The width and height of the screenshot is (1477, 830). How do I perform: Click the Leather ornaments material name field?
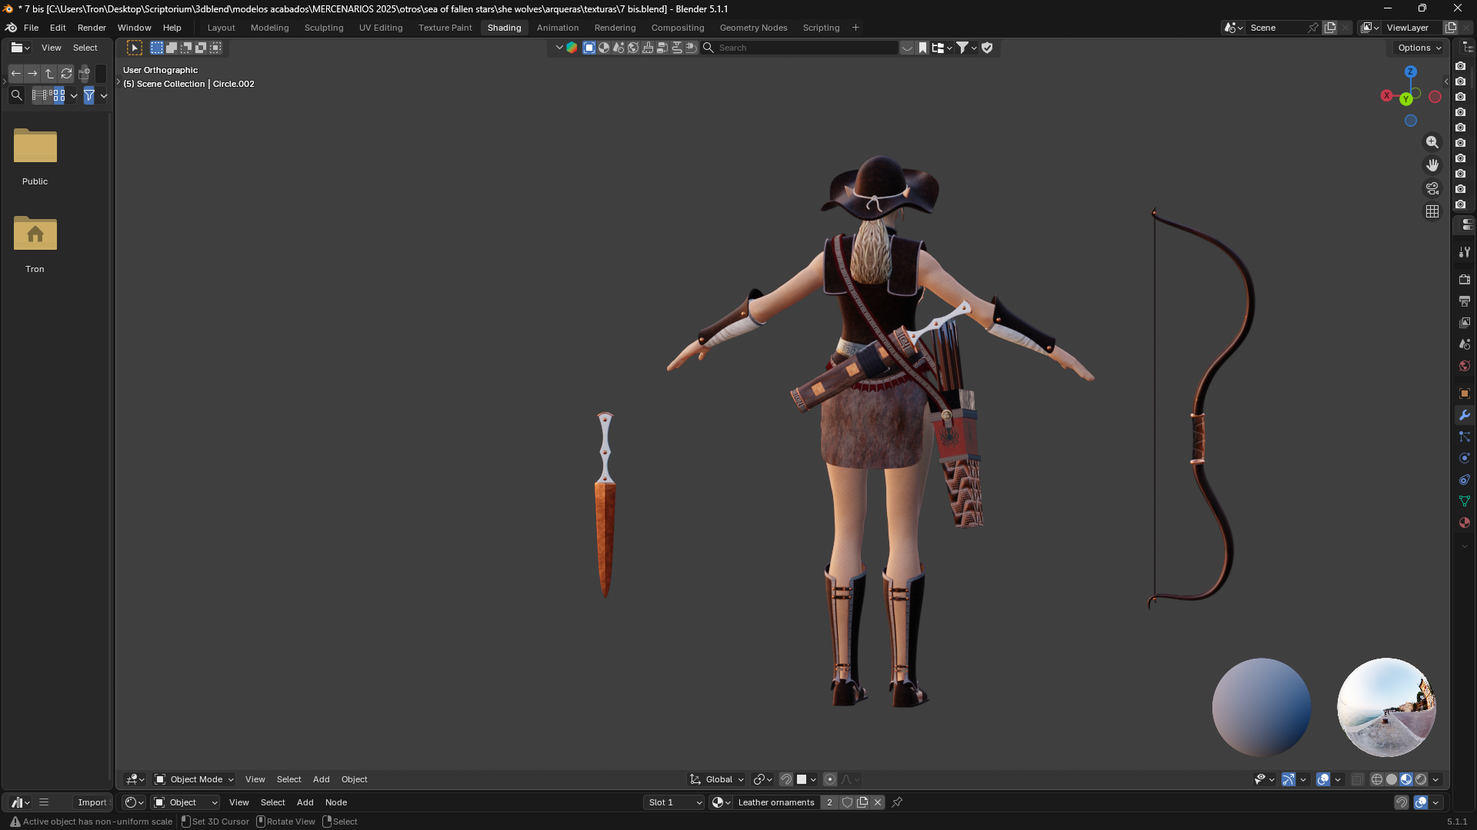[775, 802]
